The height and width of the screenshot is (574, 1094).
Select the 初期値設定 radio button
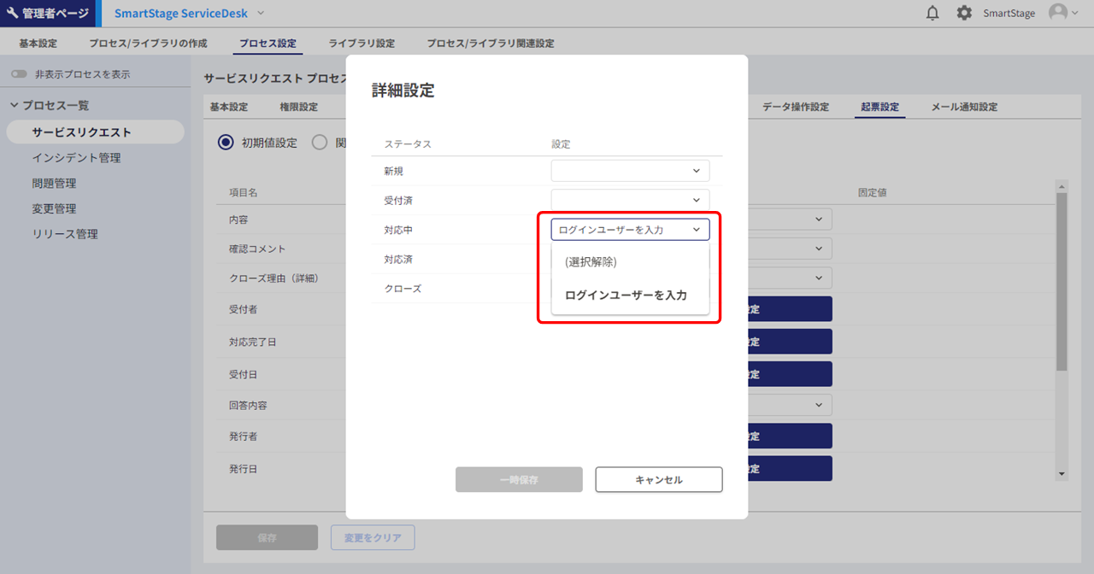(x=226, y=143)
